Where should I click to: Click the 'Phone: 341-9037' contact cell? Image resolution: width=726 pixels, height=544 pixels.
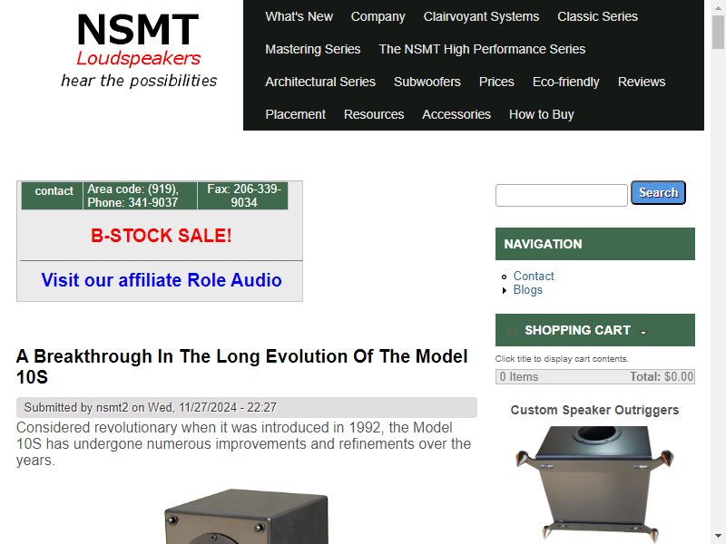pos(140,196)
